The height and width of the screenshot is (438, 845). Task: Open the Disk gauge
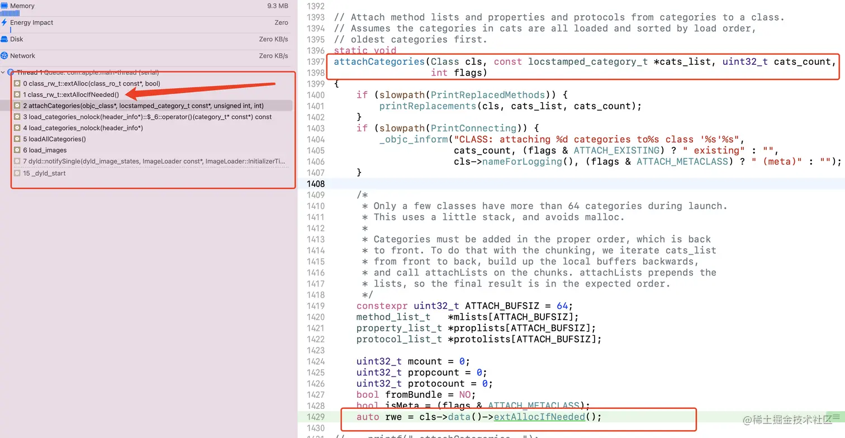pyautogui.click(x=145, y=40)
